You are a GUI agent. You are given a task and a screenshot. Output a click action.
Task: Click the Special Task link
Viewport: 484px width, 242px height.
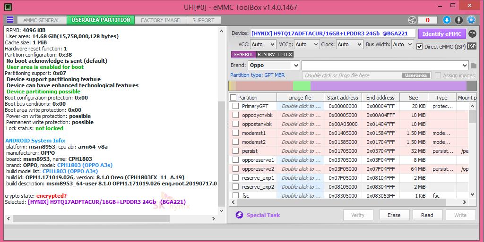pos(263,215)
